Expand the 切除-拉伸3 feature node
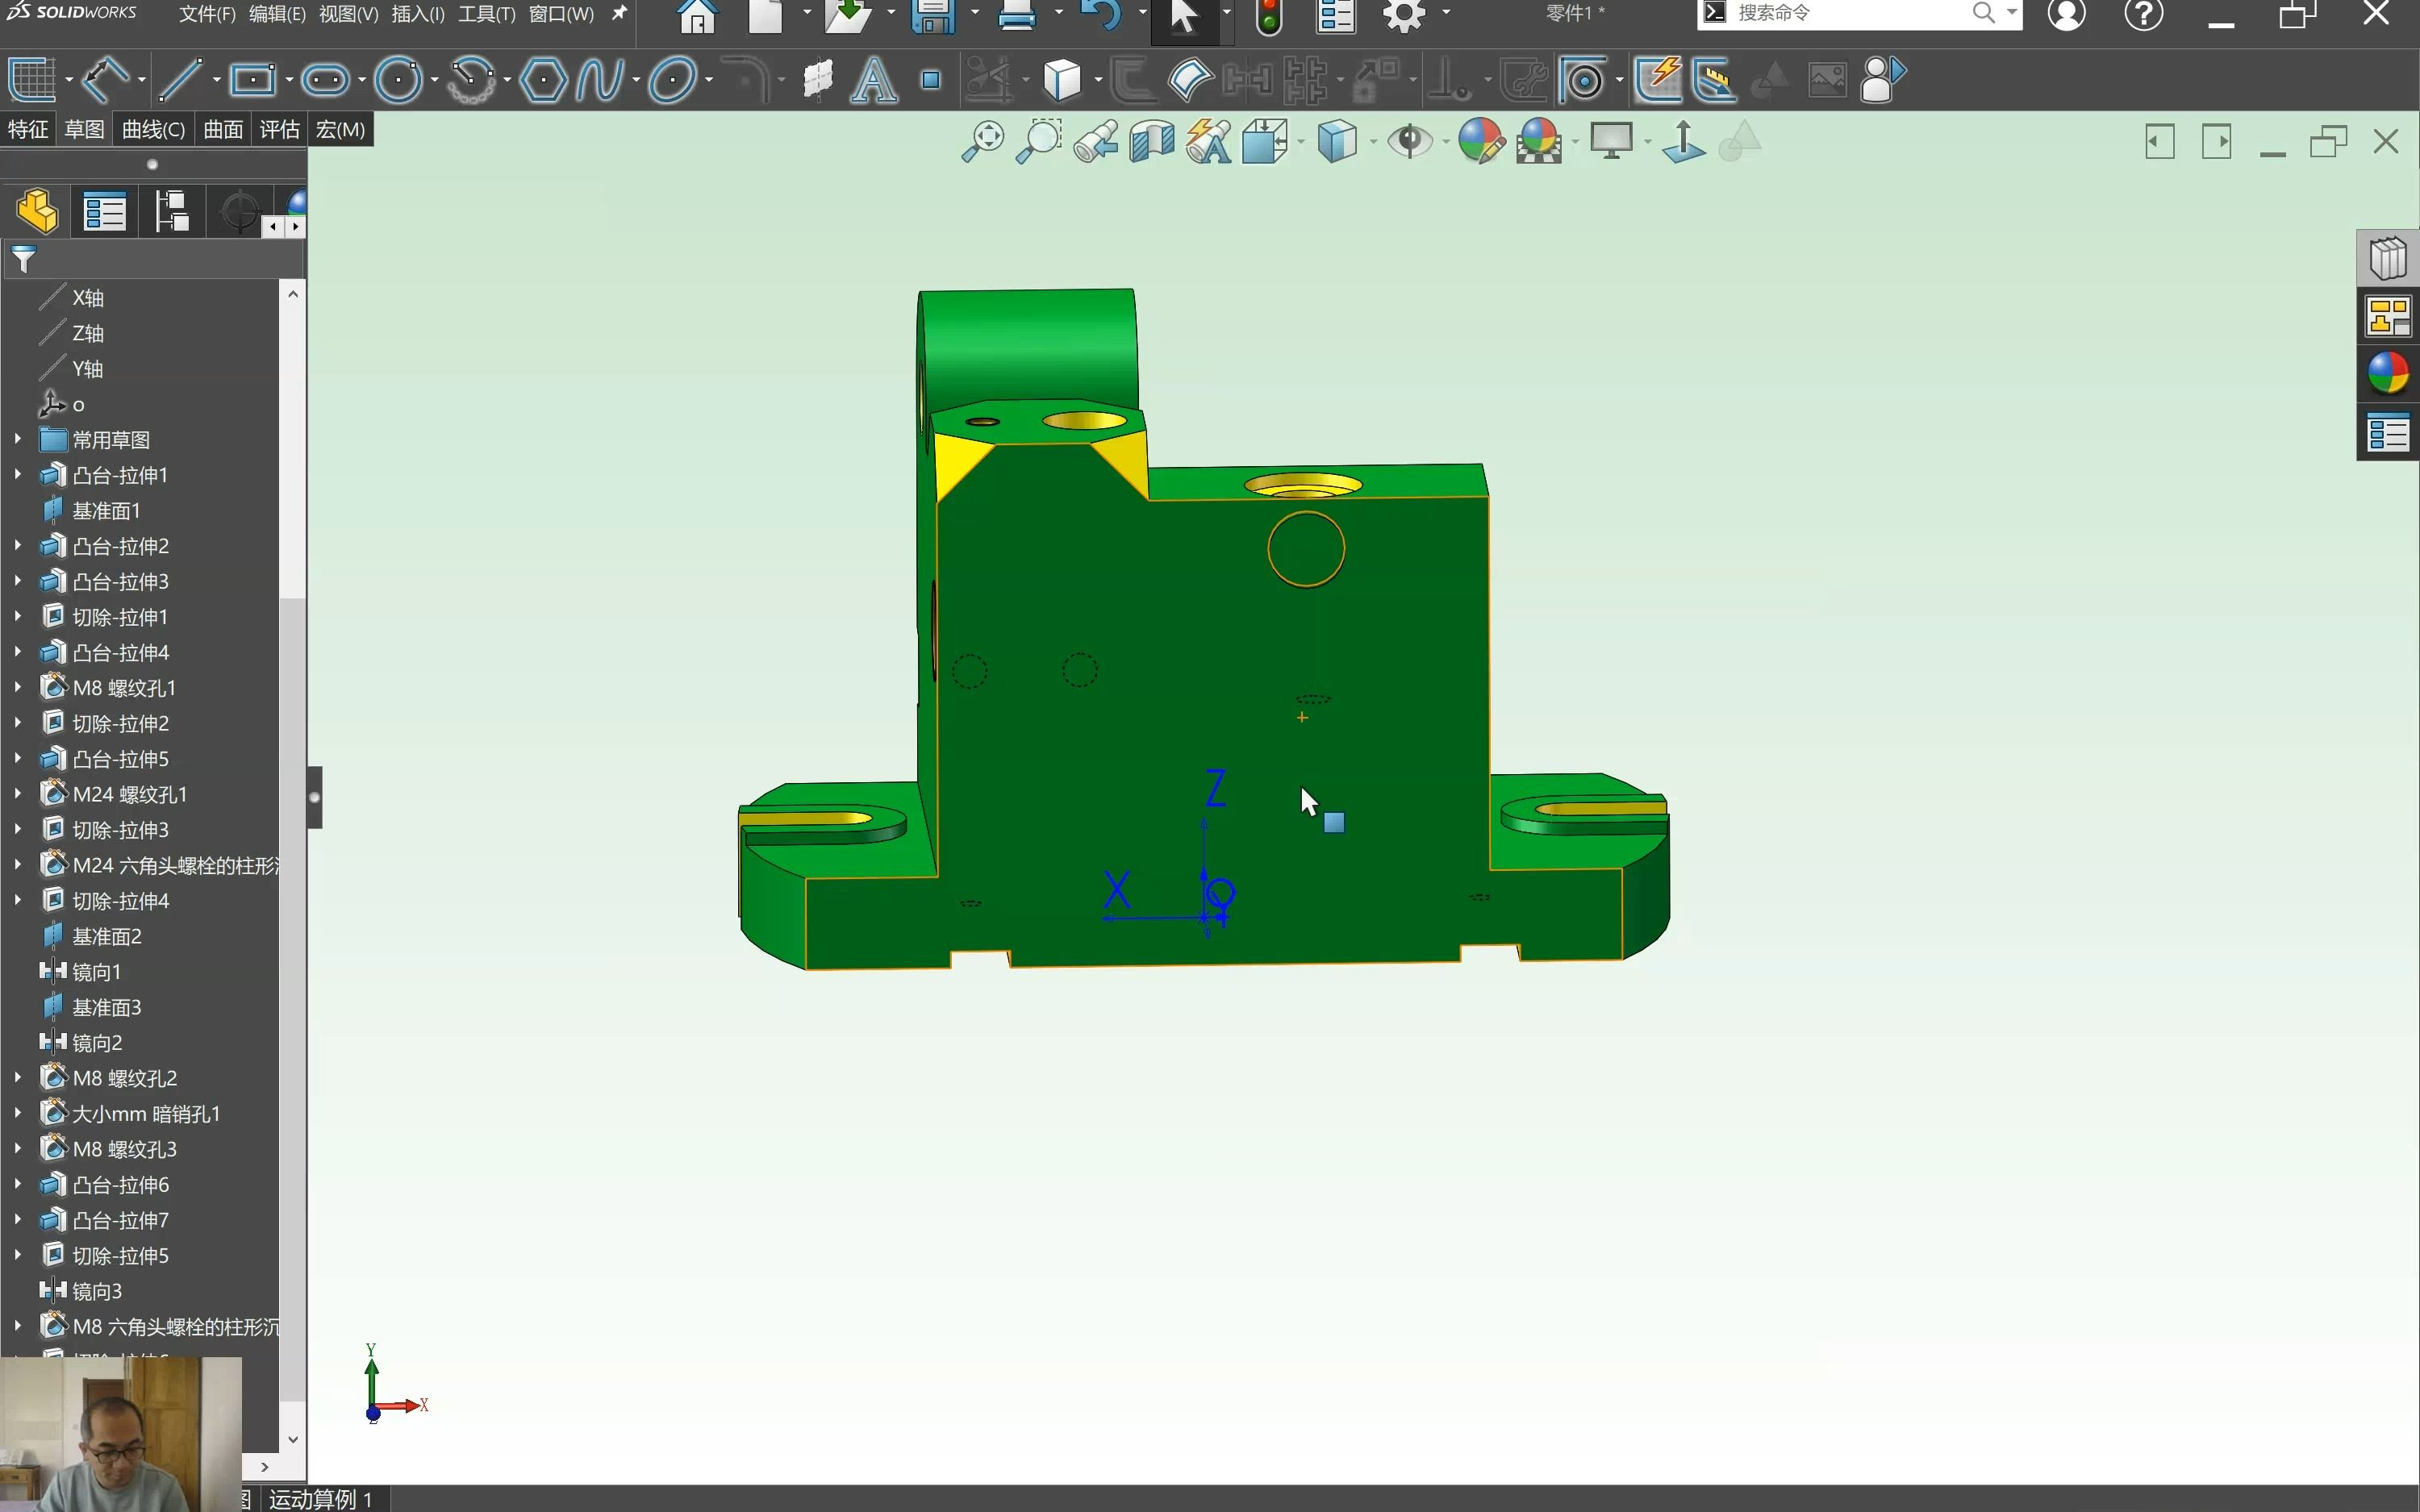 tap(14, 829)
